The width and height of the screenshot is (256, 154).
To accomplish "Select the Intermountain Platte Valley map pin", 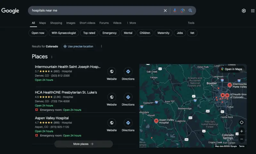I will pyautogui.click(x=230, y=85).
